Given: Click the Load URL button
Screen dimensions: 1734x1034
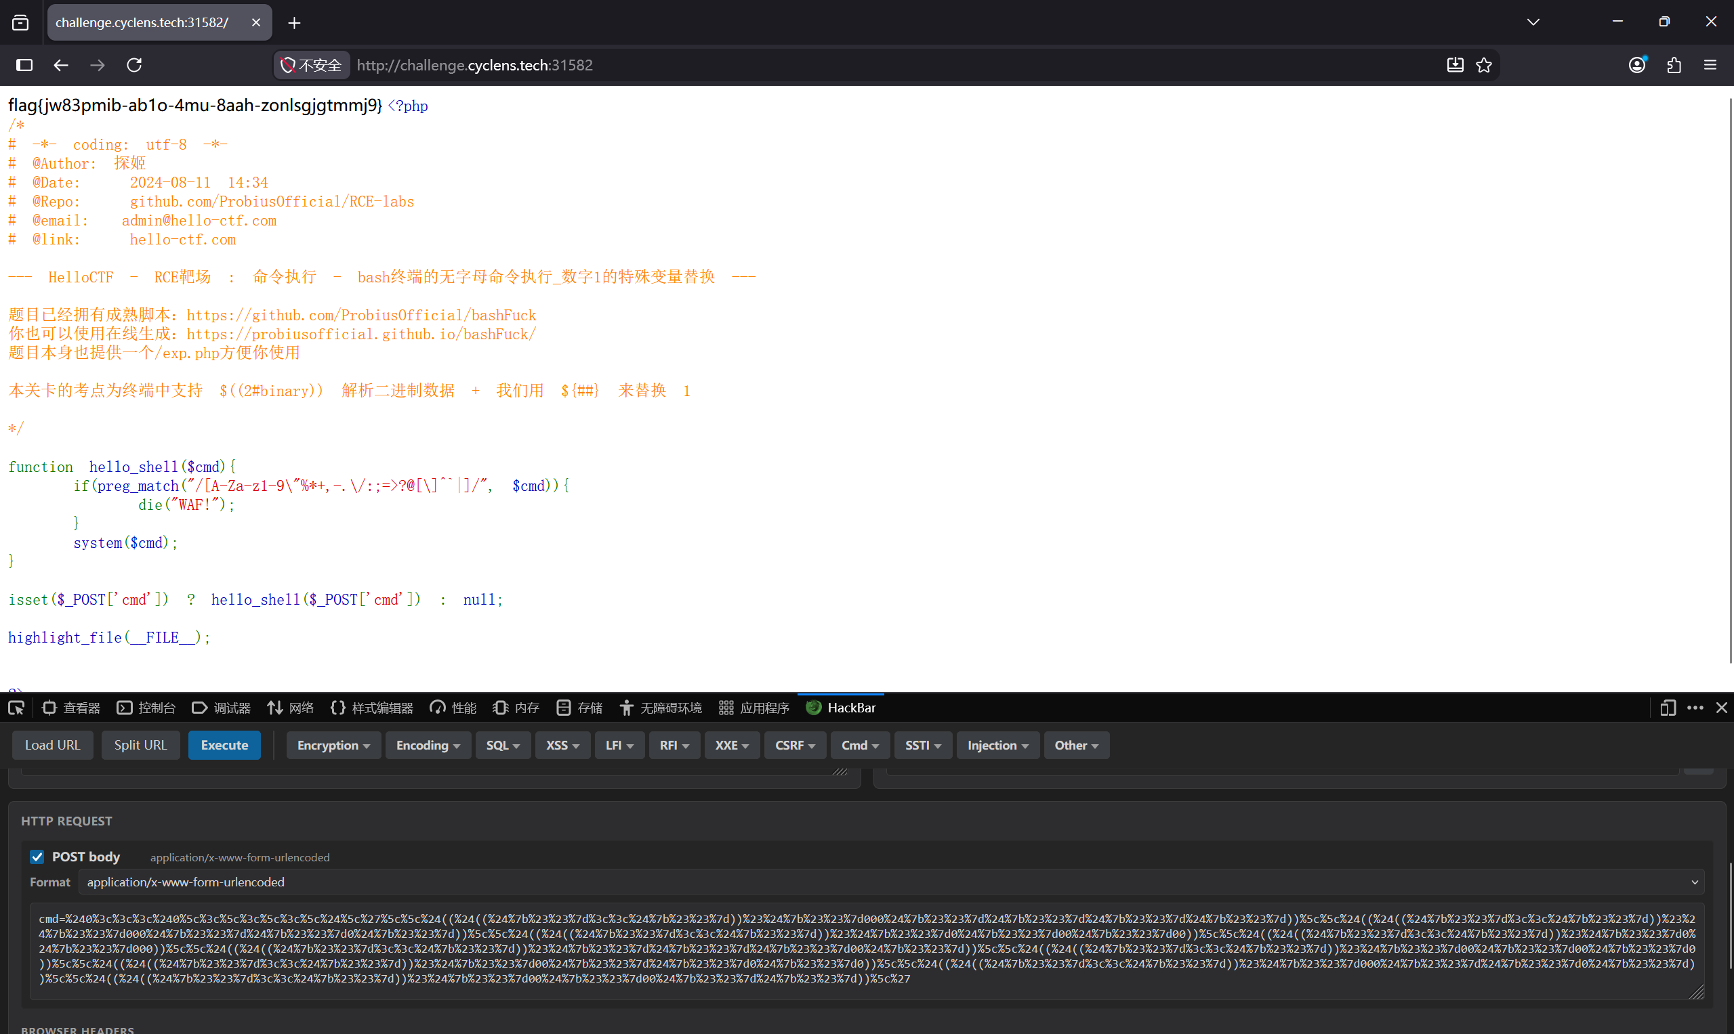Looking at the screenshot, I should click(52, 745).
